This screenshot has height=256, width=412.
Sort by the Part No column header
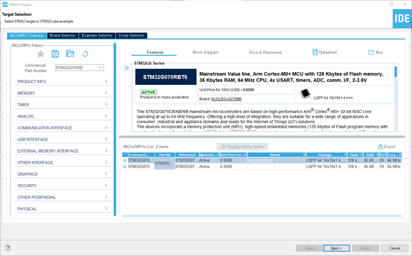point(165,155)
